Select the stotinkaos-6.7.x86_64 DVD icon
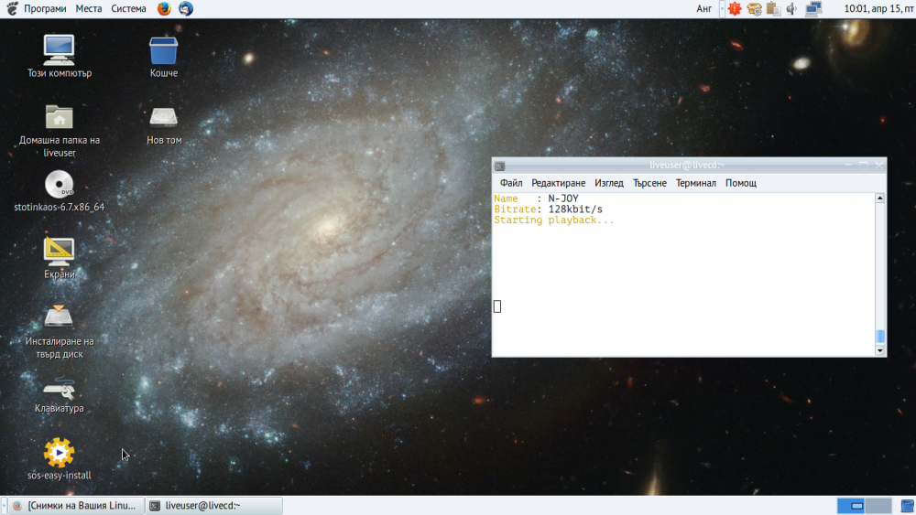This screenshot has width=916, height=515. pos(59,191)
